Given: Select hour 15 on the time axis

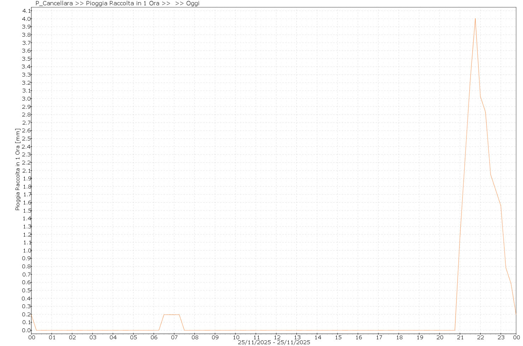Looking at the screenshot, I should point(338,337).
